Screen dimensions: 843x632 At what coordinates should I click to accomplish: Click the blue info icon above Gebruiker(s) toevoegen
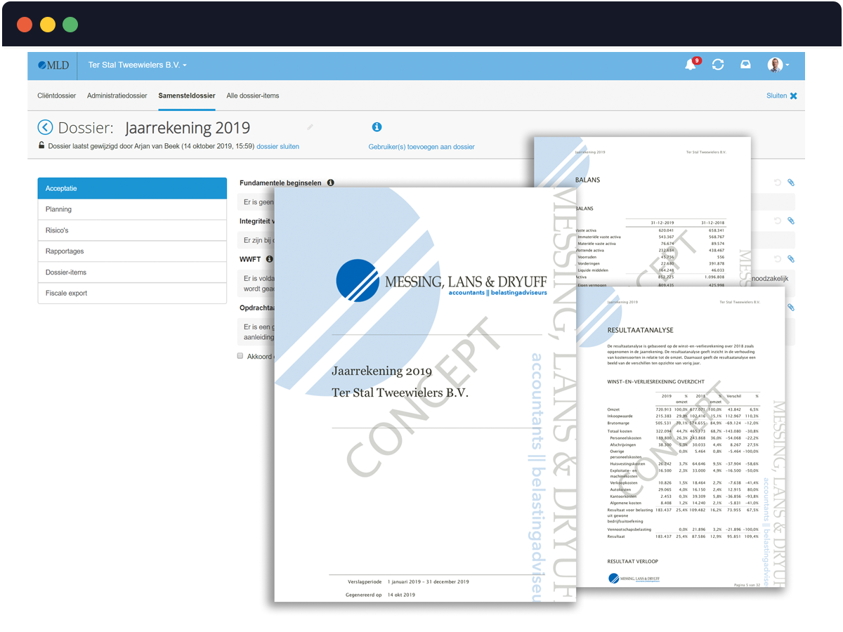click(x=377, y=127)
